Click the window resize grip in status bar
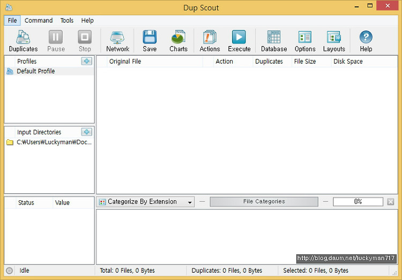Viewport: 402px width, 280px height. [x=394, y=273]
